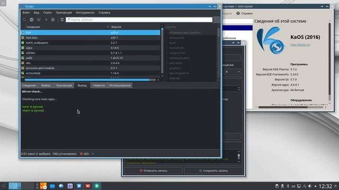Click the green Octopi icon on taskbar
The width and height of the screenshot is (339, 190).
coord(96,186)
